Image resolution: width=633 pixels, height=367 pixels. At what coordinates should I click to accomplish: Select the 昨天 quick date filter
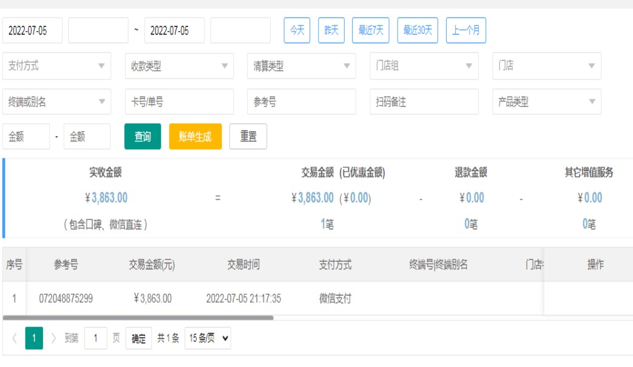coord(331,30)
